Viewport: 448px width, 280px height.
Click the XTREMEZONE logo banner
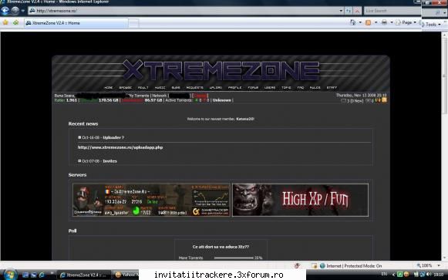coord(221,70)
